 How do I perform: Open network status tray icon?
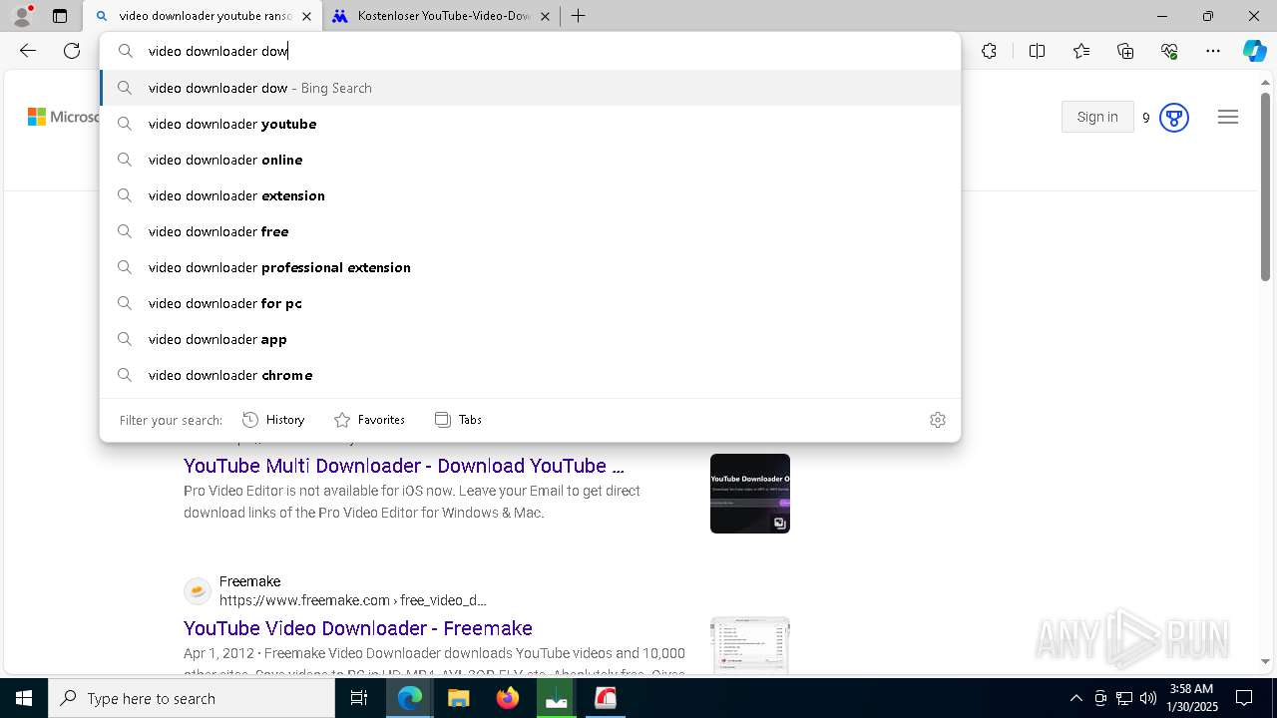(x=1124, y=698)
